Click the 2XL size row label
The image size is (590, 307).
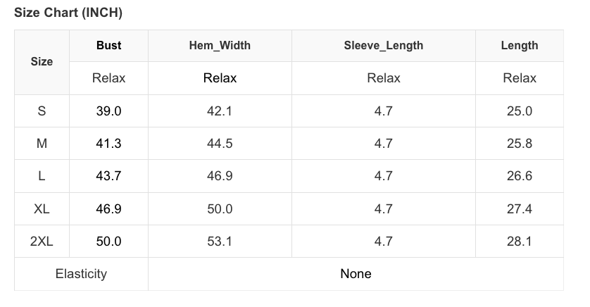click(42, 242)
